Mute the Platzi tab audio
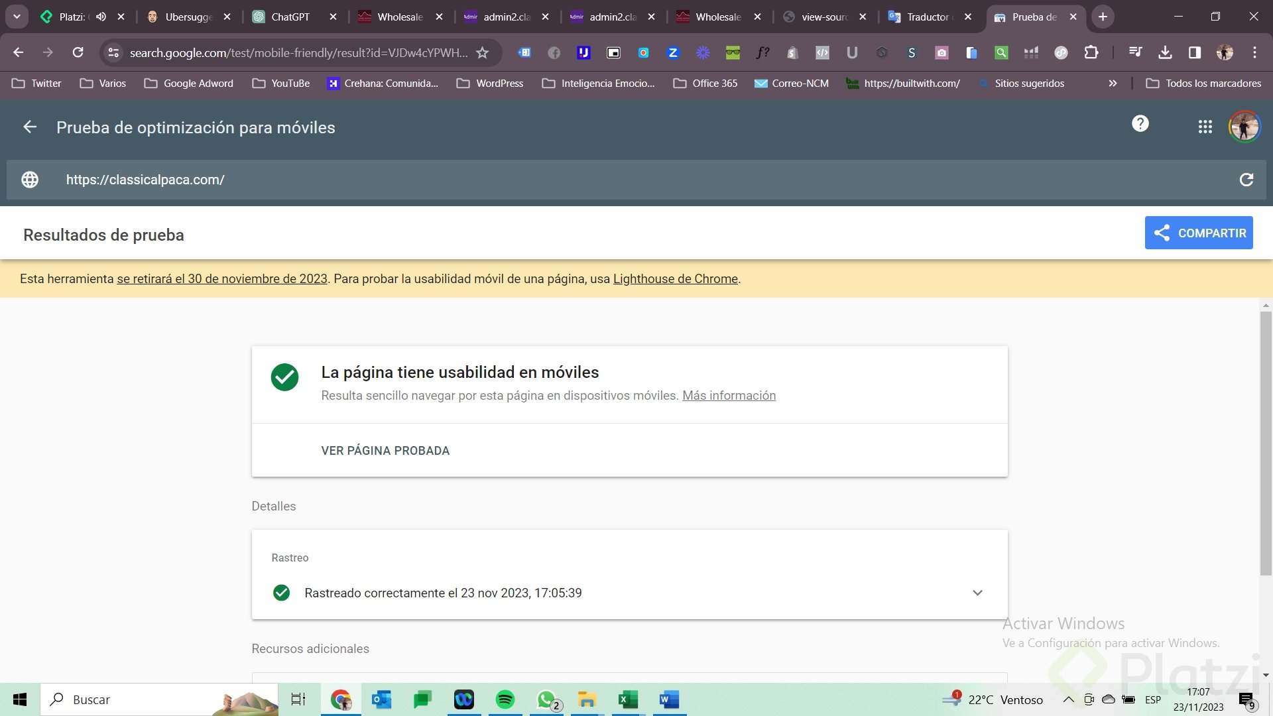The image size is (1273, 716). click(101, 17)
